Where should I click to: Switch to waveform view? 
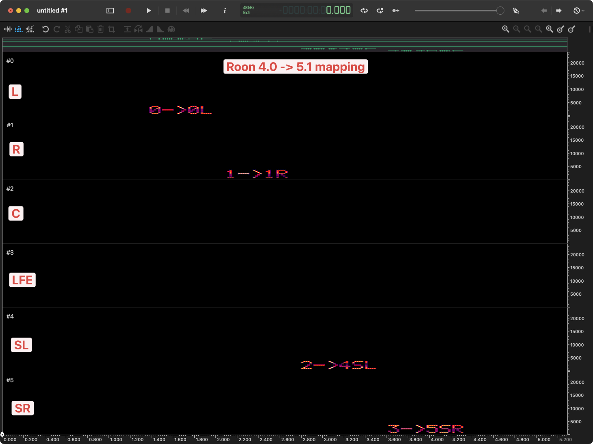8,29
